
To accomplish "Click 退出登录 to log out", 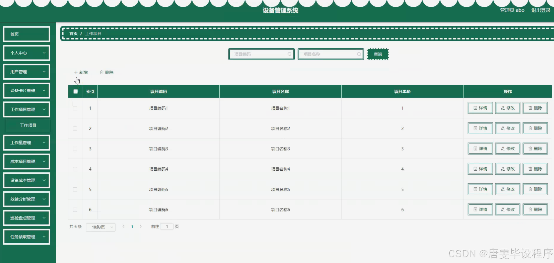I will coord(541,10).
